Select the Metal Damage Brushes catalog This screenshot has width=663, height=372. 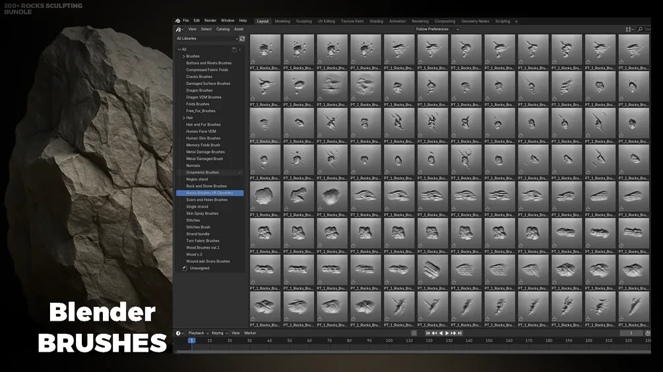(205, 152)
